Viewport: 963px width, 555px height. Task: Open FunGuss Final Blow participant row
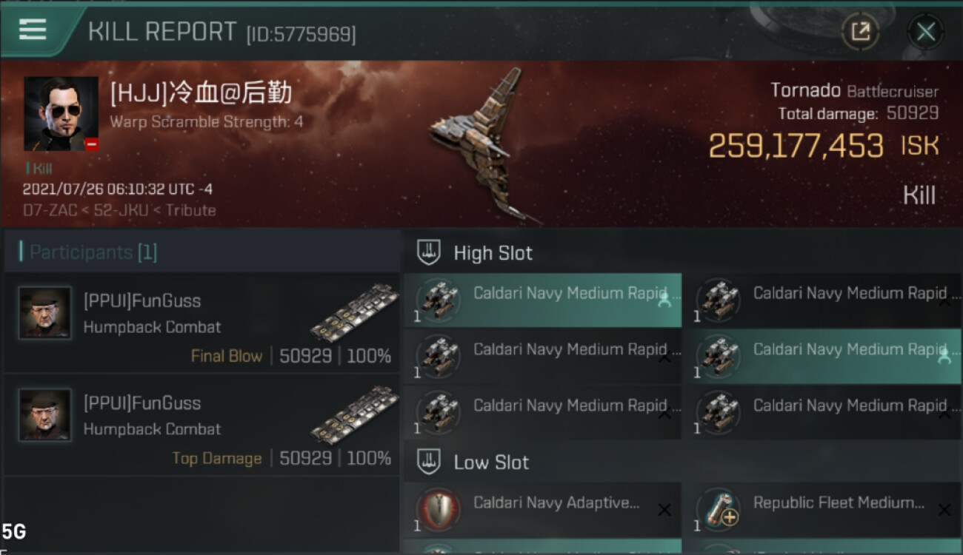pos(201,323)
